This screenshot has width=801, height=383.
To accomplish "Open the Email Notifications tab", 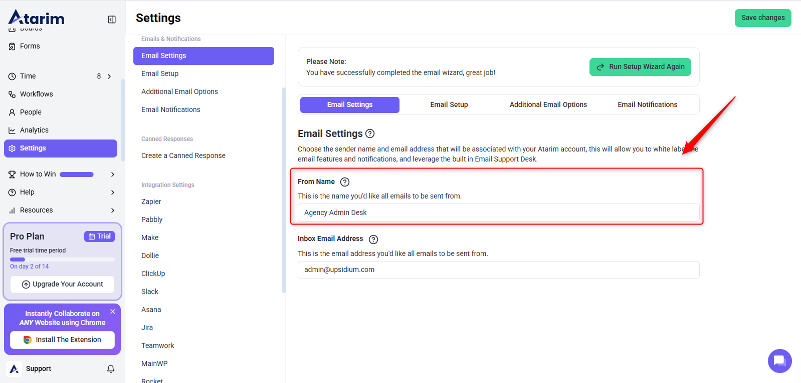I will coord(647,105).
